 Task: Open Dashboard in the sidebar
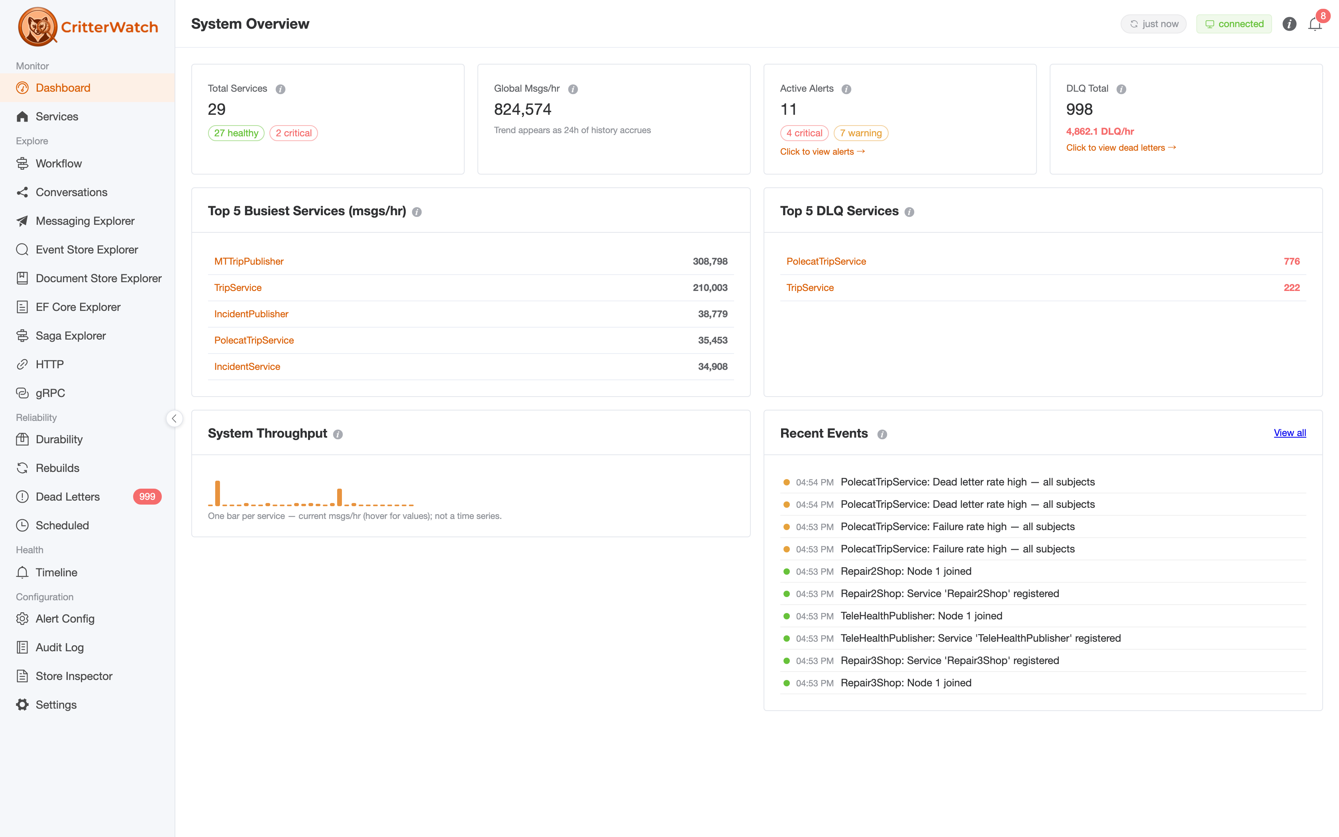(x=87, y=87)
